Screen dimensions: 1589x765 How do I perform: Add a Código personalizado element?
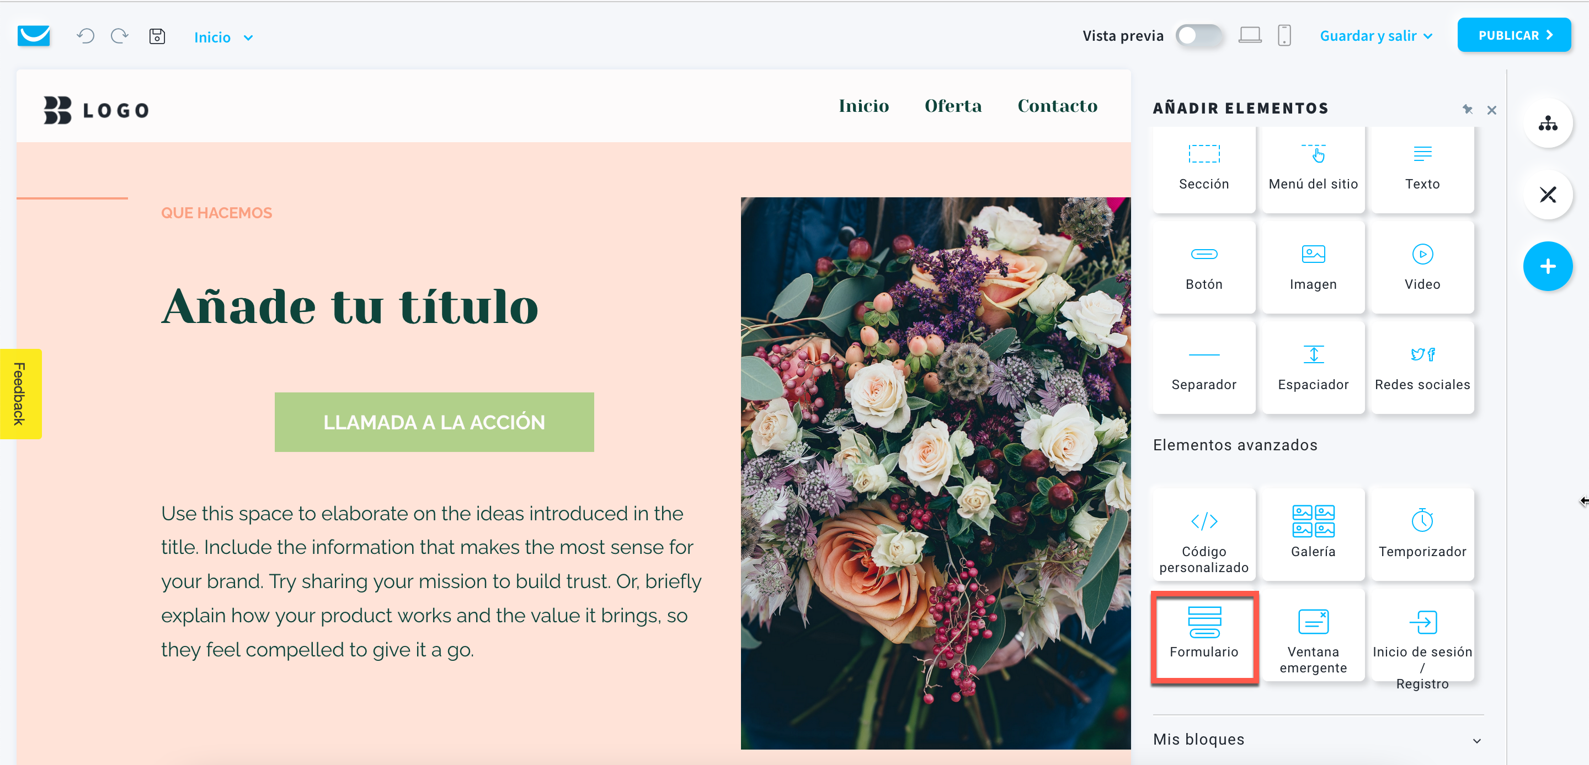(1203, 535)
